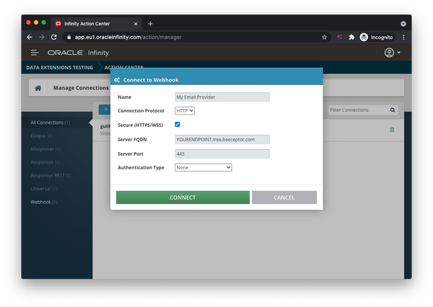Click the Connection Protocol label

coord(141,110)
